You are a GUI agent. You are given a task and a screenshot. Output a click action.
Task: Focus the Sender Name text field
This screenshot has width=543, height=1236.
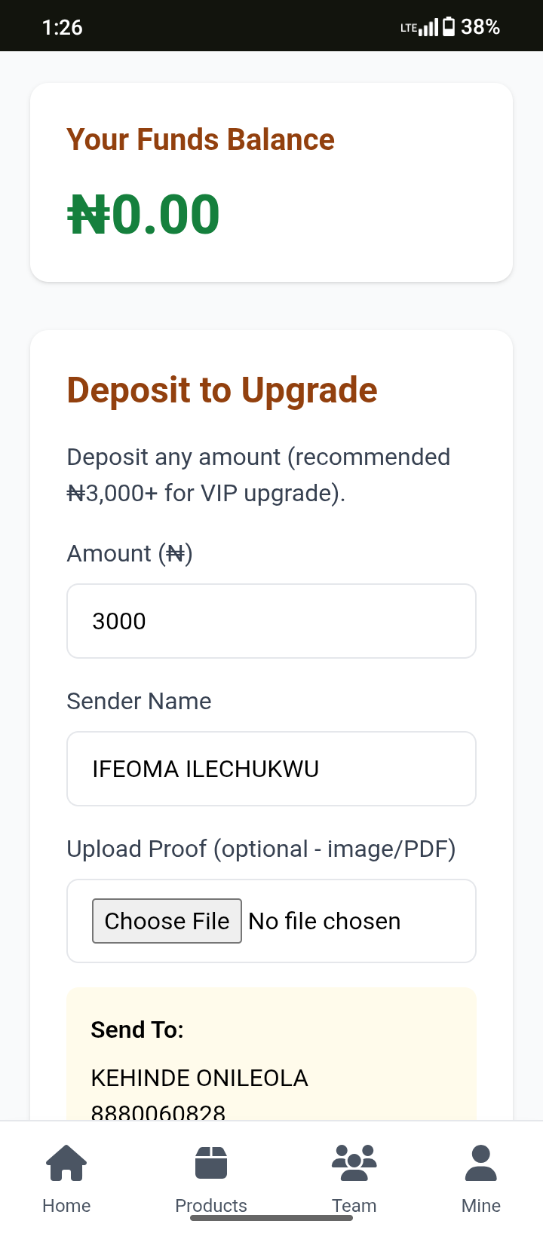tap(271, 769)
